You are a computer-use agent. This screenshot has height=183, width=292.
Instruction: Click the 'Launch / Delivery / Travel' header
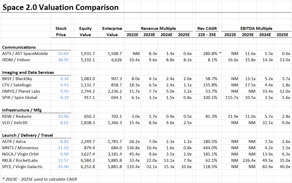click(x=28, y=135)
